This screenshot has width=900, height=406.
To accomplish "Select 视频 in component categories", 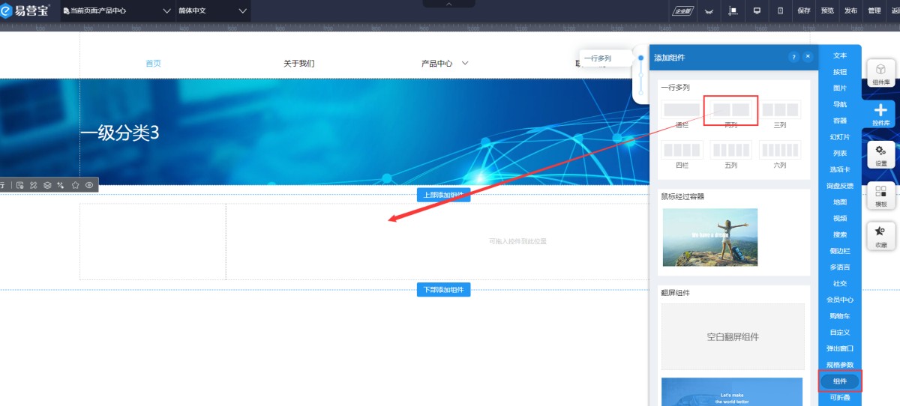I will click(840, 218).
